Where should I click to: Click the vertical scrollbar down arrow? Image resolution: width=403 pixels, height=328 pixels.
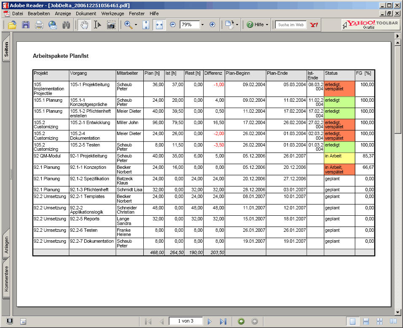point(397,312)
